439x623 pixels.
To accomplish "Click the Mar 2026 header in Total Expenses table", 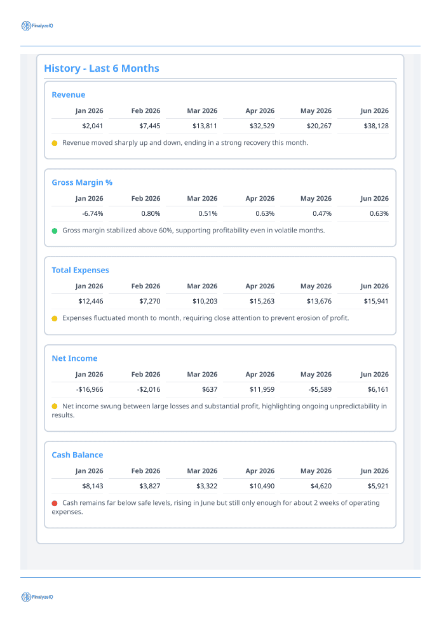I will [x=203, y=286].
